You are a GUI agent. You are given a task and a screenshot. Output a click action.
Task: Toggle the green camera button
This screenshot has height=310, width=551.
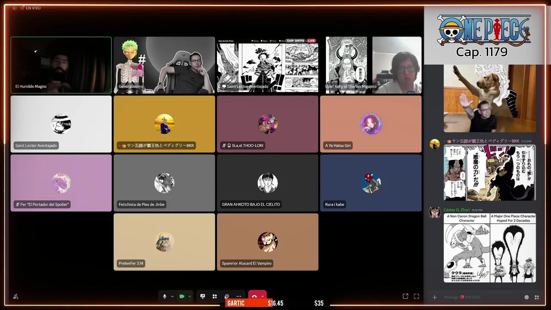(x=182, y=296)
